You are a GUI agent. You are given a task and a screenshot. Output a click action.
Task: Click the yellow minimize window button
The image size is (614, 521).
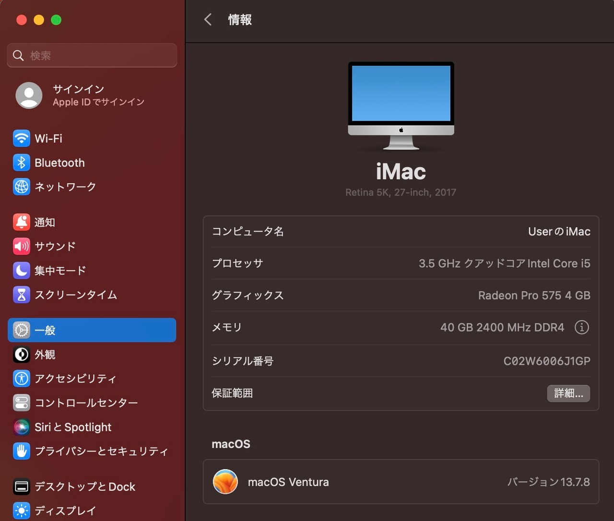click(x=39, y=20)
